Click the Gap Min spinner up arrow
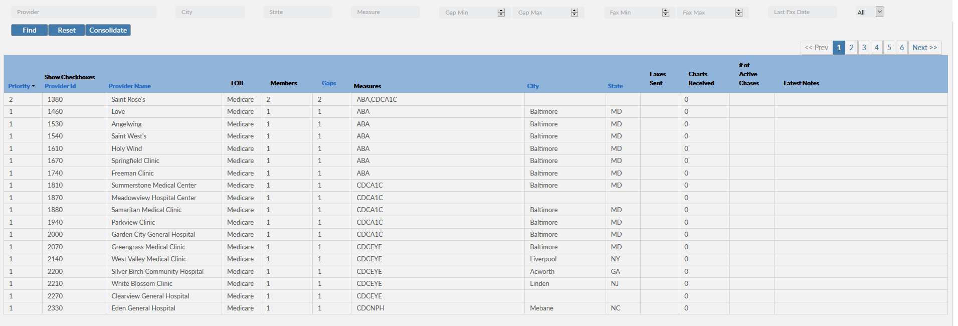Viewport: 958px width, 326px height. (501, 11)
